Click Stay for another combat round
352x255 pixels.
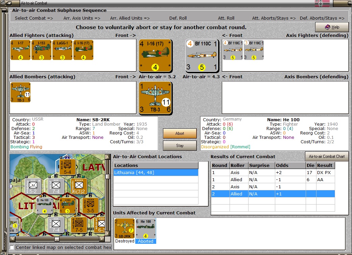(x=180, y=146)
